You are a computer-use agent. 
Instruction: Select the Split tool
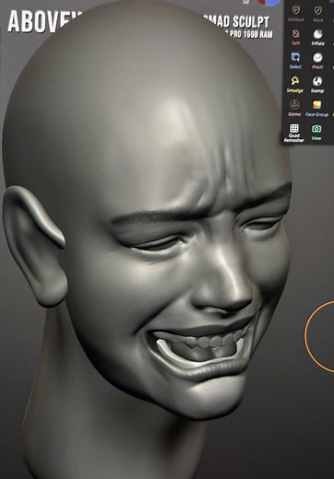click(295, 37)
